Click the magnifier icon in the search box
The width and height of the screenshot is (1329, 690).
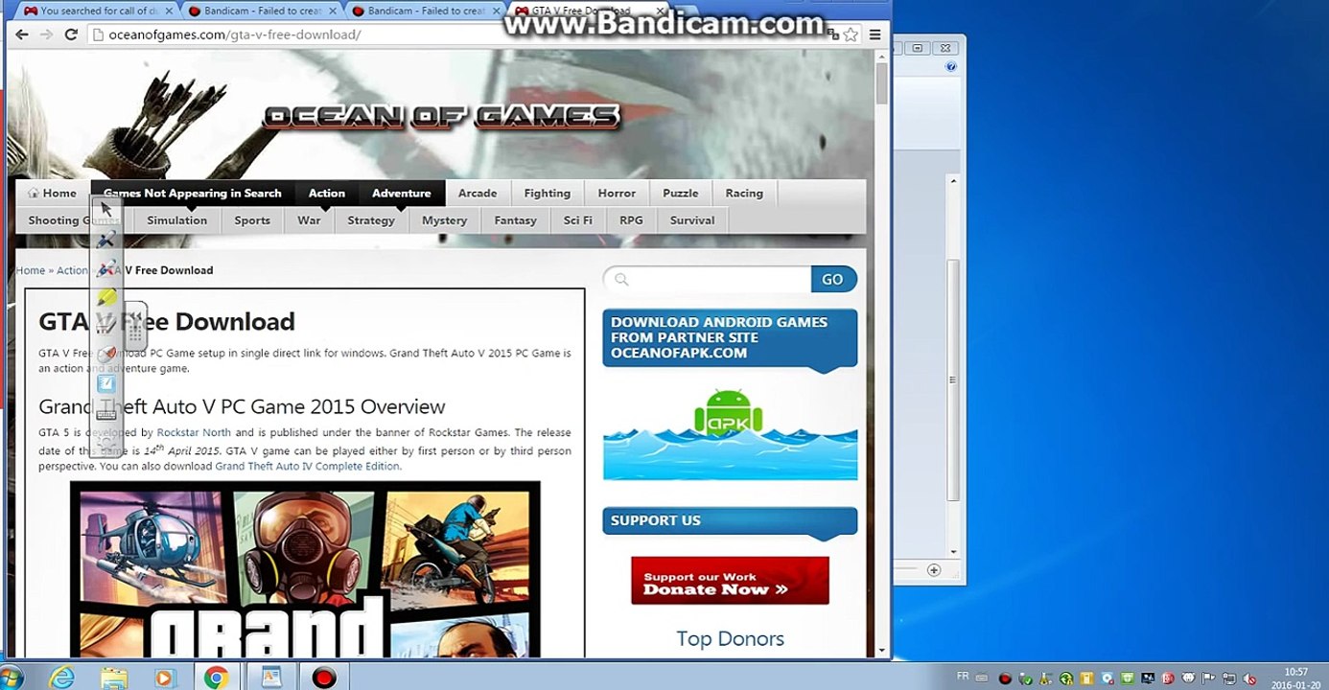click(x=621, y=280)
